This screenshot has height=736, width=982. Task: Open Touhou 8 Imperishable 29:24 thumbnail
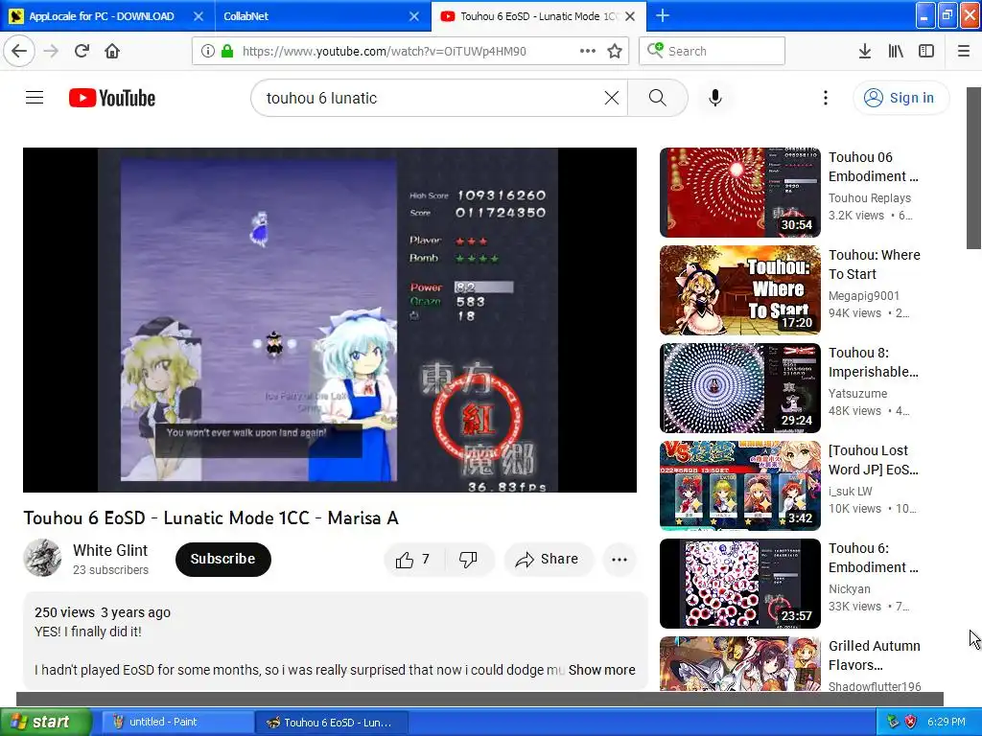[x=740, y=388]
